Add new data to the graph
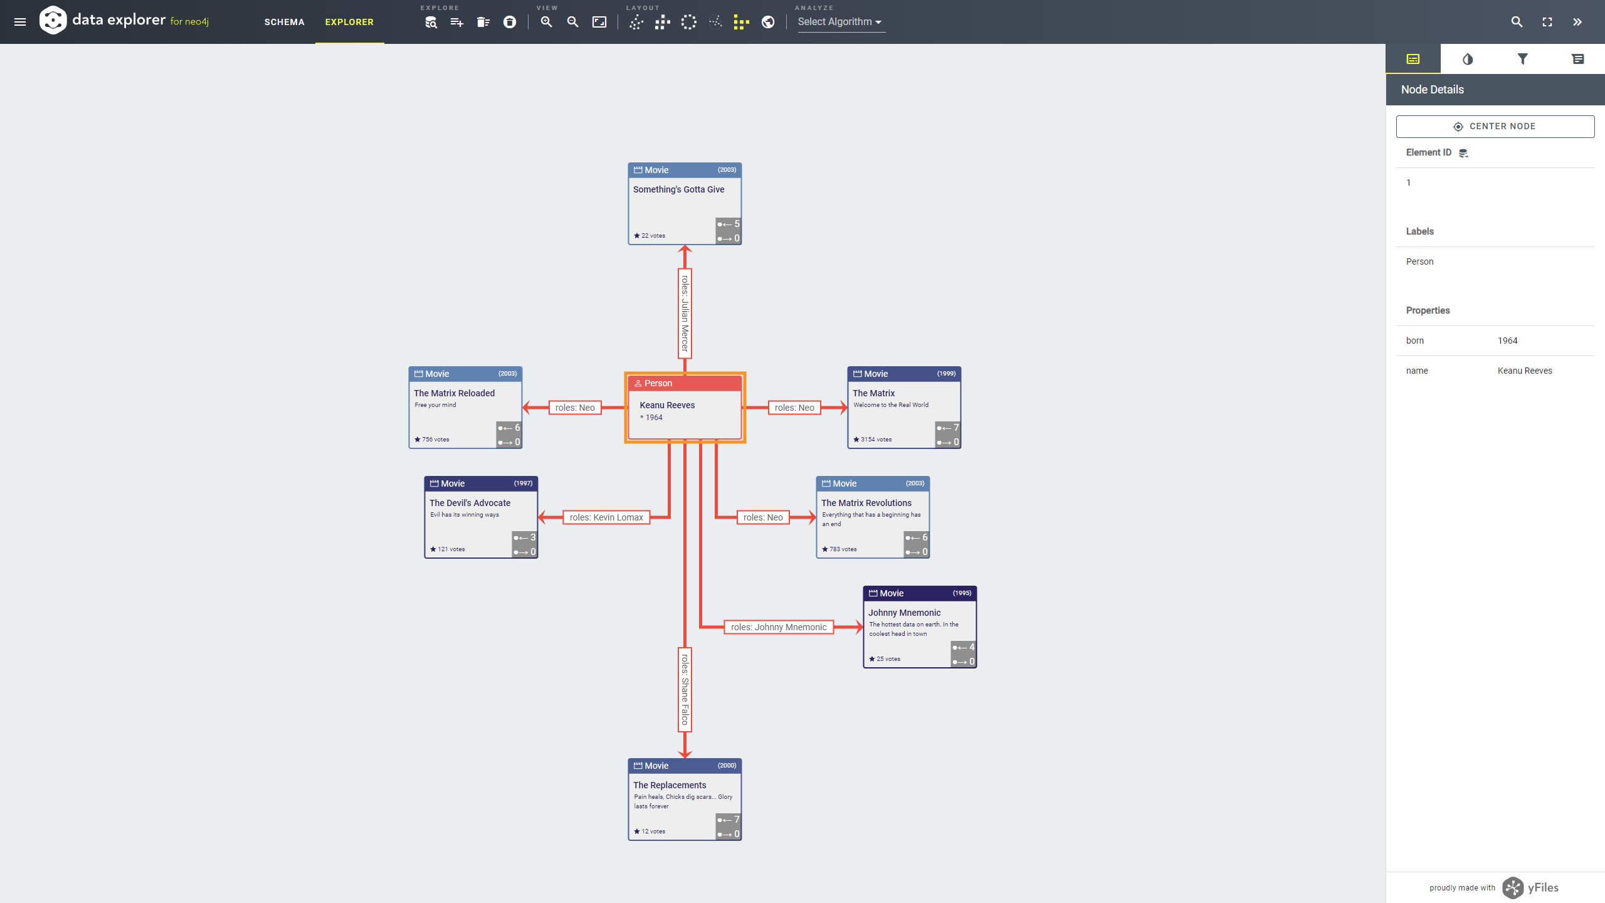The image size is (1605, 903). point(456,21)
